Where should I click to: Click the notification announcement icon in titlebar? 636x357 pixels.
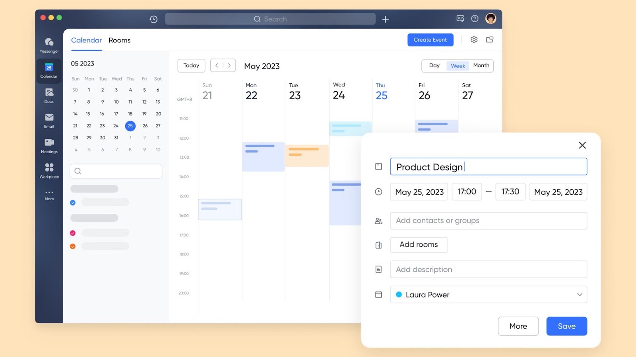(460, 19)
